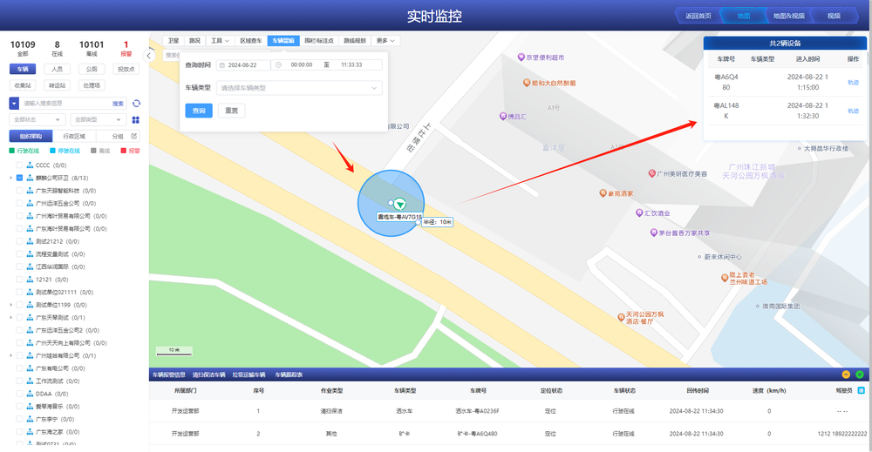872x452 pixels.
Task: Click the 象苑酒家 restaurant pin
Action: 603,193
